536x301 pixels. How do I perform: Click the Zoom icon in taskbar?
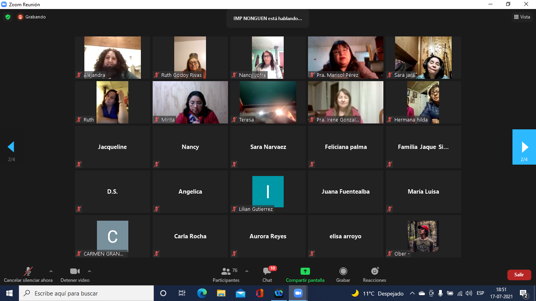tap(298, 293)
